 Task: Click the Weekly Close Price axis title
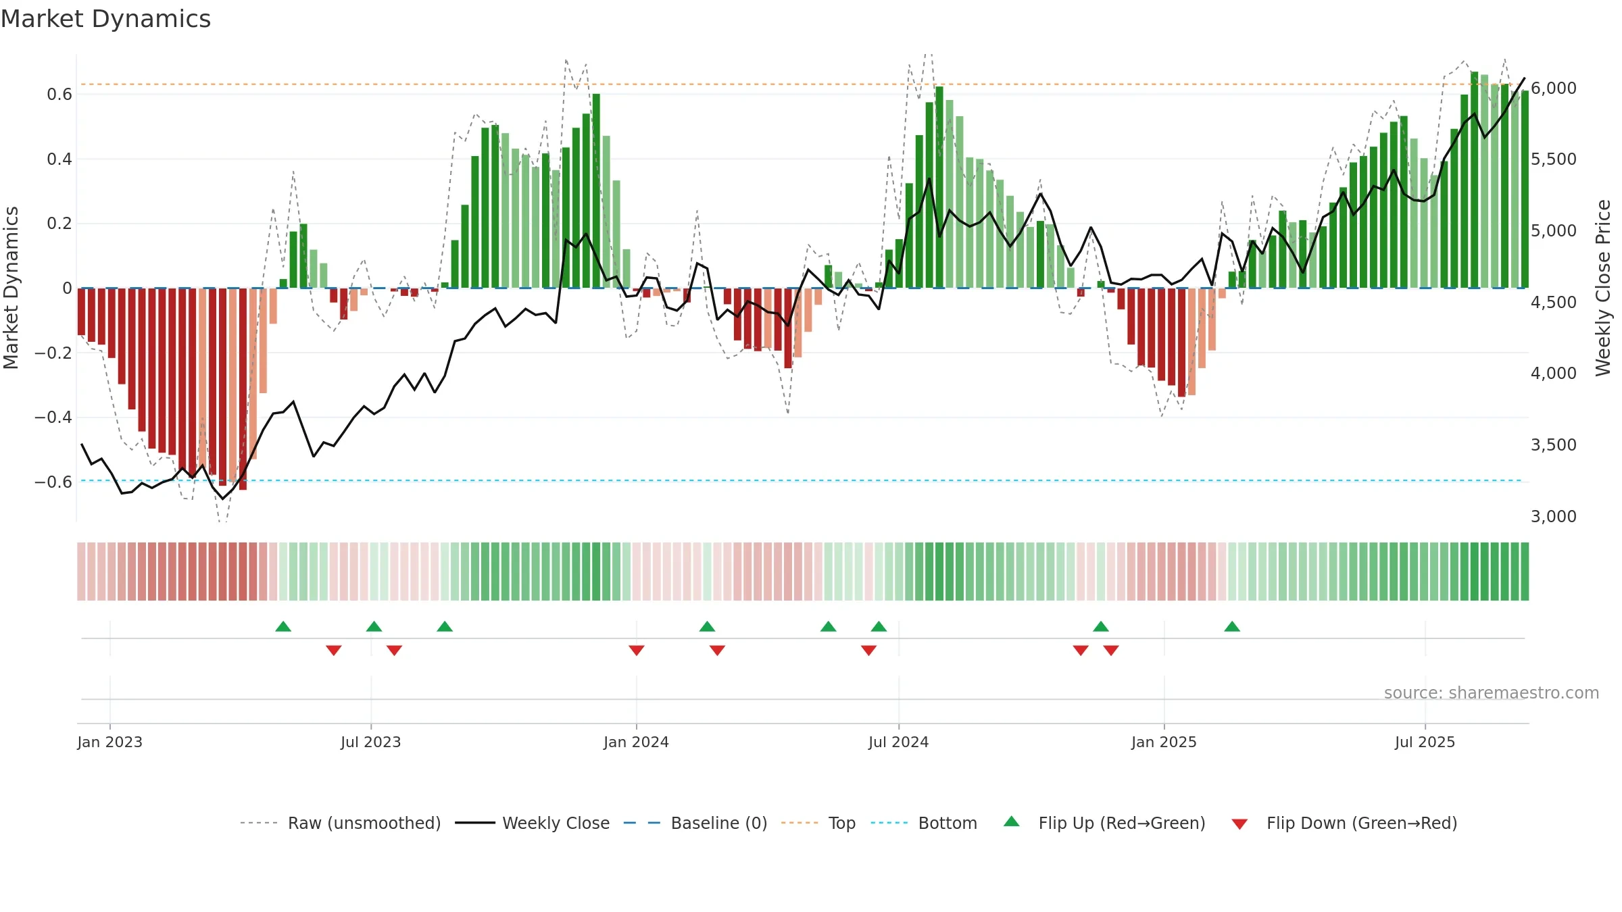[1603, 288]
